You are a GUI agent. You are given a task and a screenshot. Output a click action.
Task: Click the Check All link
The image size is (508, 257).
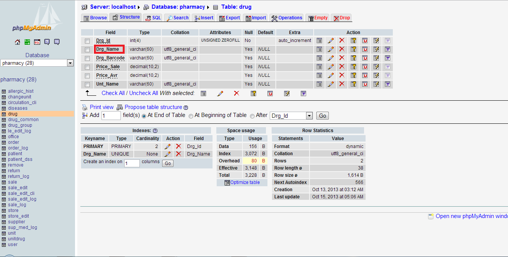click(113, 93)
